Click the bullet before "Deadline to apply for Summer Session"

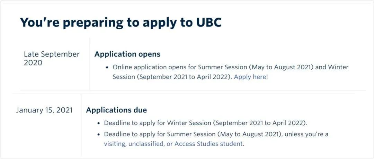coord(99,135)
